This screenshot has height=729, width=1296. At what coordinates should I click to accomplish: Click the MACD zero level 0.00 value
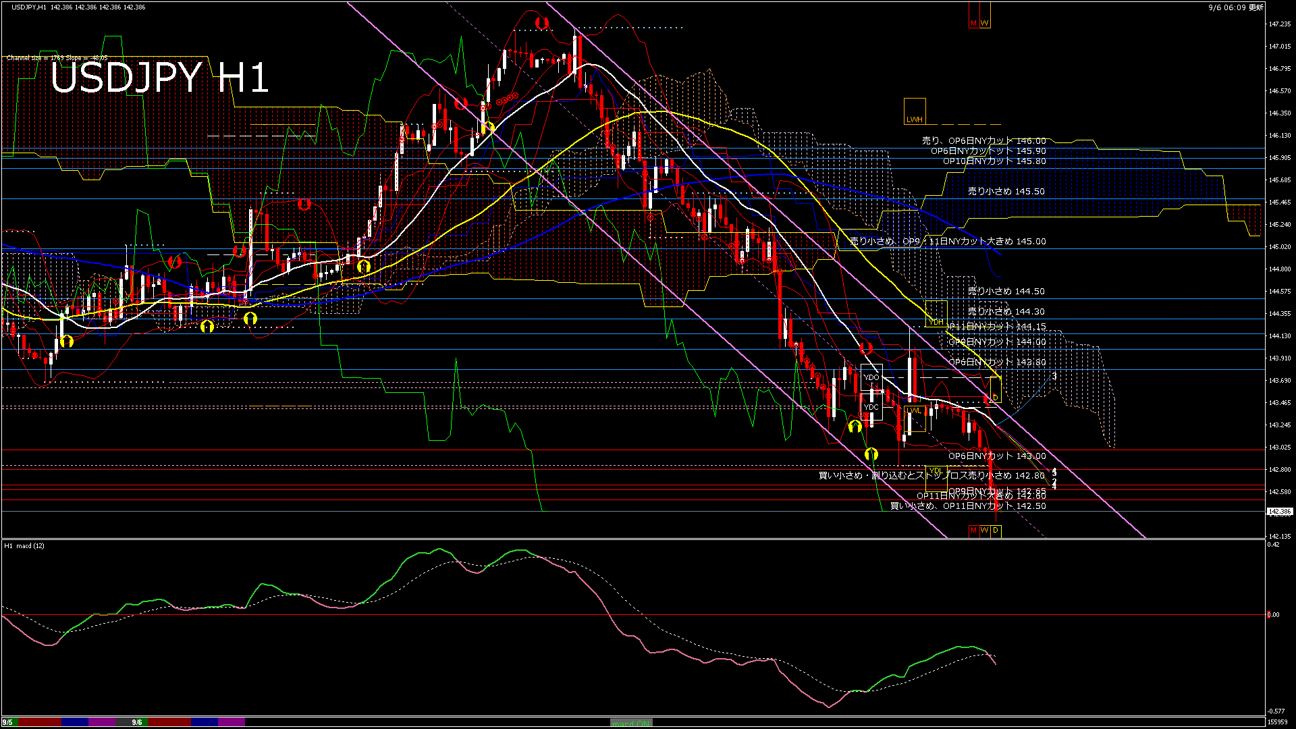[1273, 614]
